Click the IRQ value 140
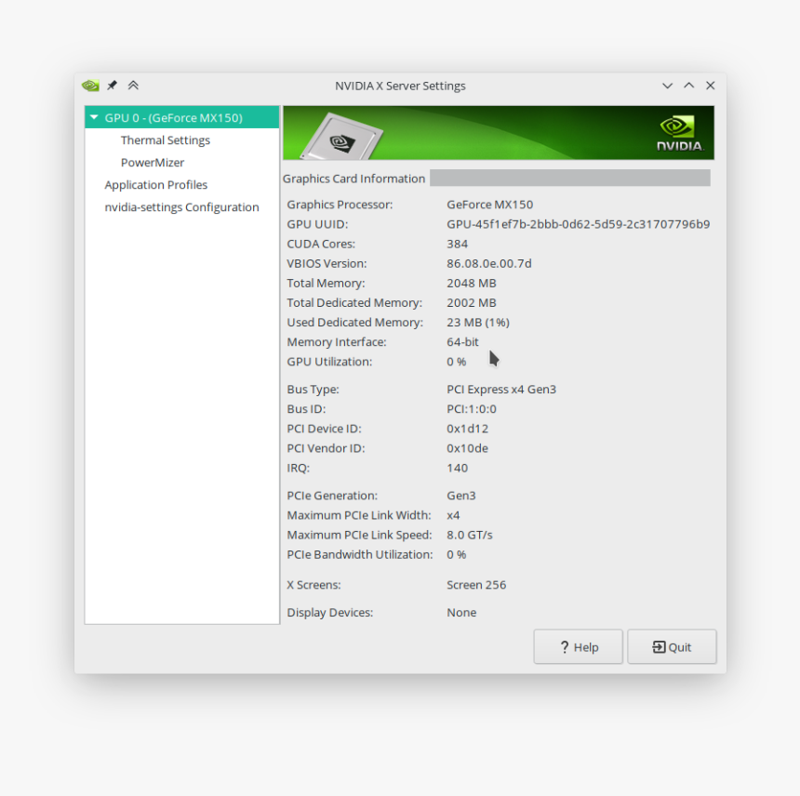 click(x=457, y=468)
